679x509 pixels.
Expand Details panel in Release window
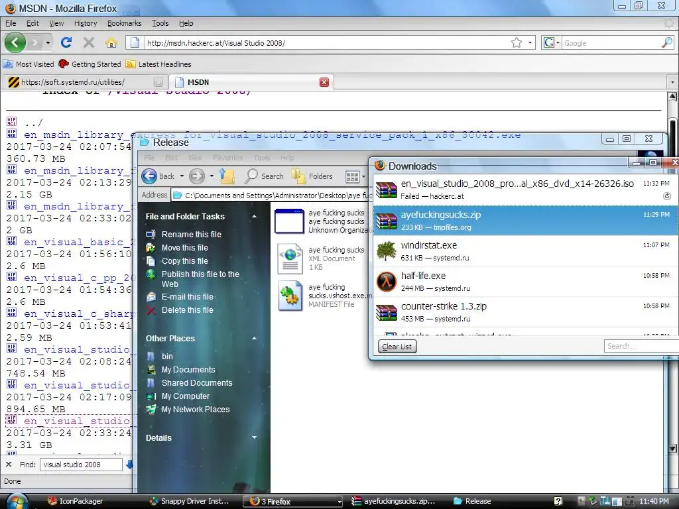254,437
